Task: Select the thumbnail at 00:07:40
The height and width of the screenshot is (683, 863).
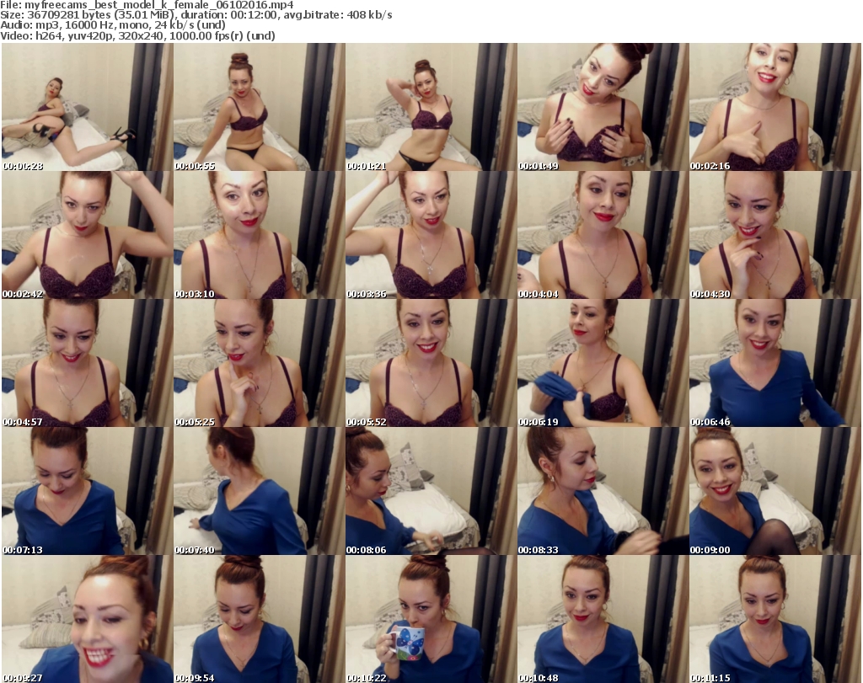Action: tap(260, 491)
